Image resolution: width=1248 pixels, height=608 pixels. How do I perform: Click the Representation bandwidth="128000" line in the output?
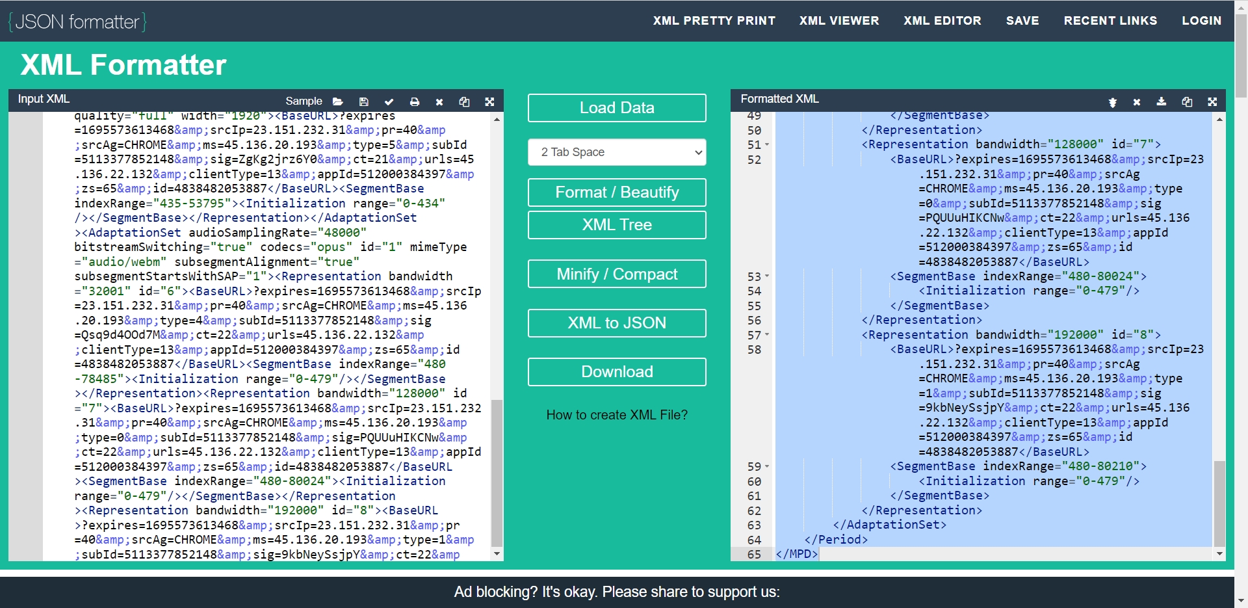point(1011,144)
